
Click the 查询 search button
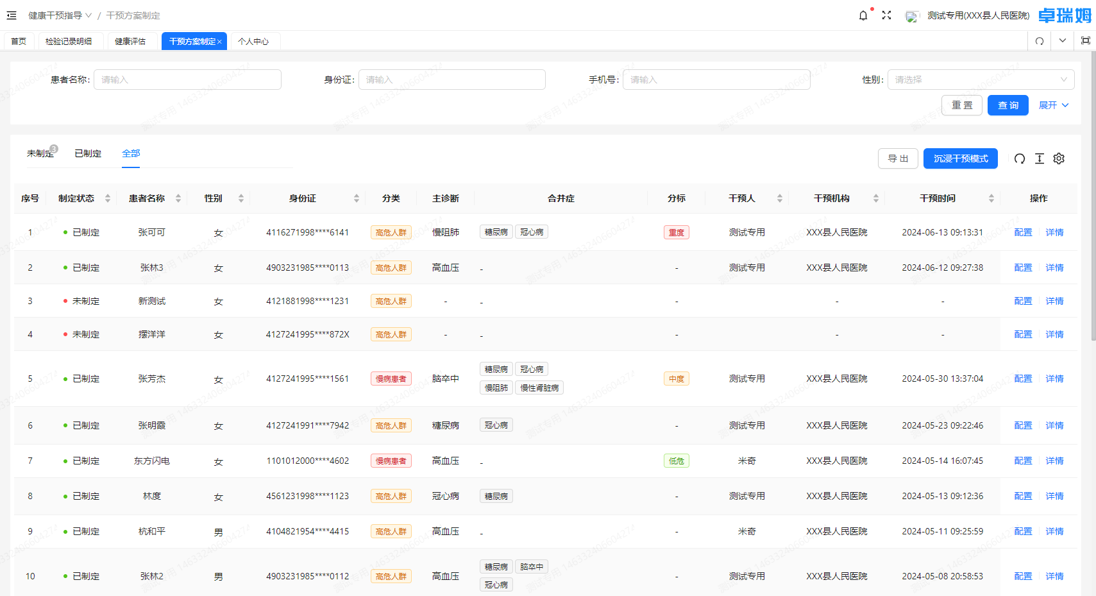pyautogui.click(x=1007, y=105)
